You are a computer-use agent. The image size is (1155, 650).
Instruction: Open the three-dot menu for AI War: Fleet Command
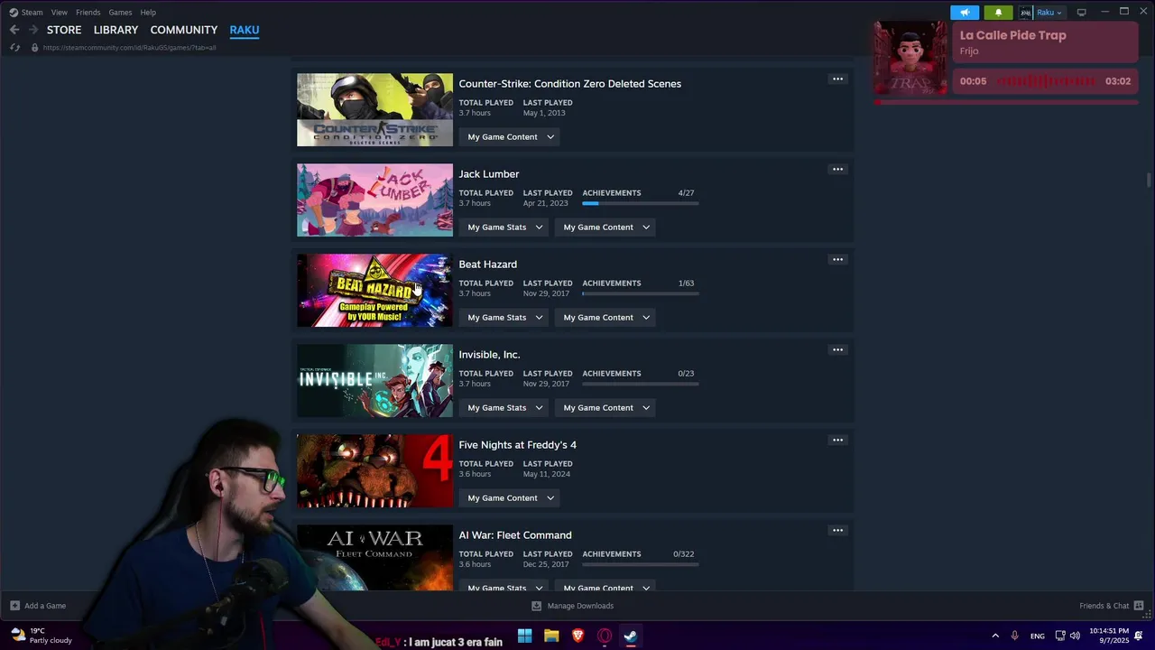tap(837, 531)
